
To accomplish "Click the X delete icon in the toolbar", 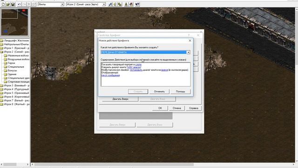I will [x=29, y=4].
